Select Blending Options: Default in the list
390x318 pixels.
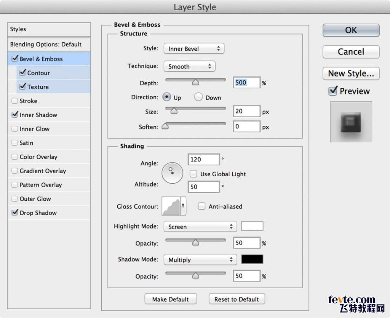46,45
